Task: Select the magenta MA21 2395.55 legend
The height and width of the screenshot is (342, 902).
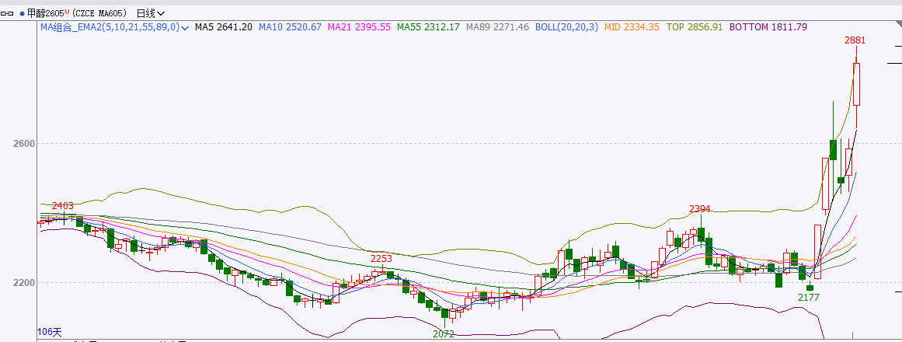Action: point(359,27)
